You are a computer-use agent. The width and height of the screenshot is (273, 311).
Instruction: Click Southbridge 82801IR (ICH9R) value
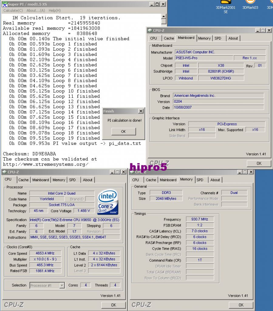click(x=221, y=71)
